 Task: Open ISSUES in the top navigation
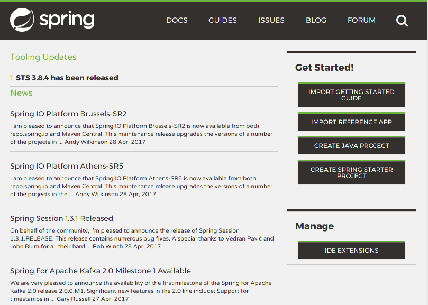271,20
